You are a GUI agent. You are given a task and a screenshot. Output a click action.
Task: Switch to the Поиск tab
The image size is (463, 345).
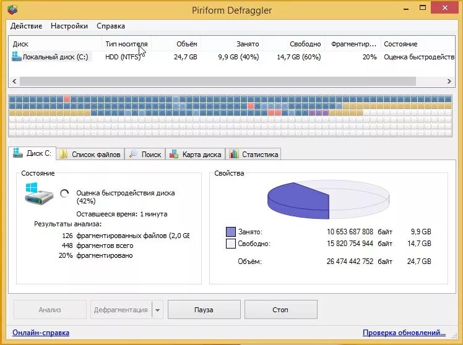145,154
